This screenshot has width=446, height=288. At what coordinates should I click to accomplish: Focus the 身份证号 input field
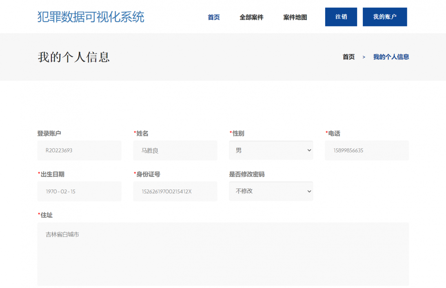(175, 192)
